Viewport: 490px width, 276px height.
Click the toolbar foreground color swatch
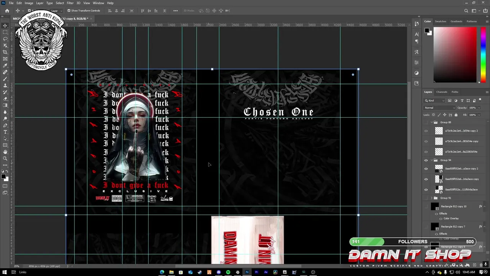pos(3,176)
